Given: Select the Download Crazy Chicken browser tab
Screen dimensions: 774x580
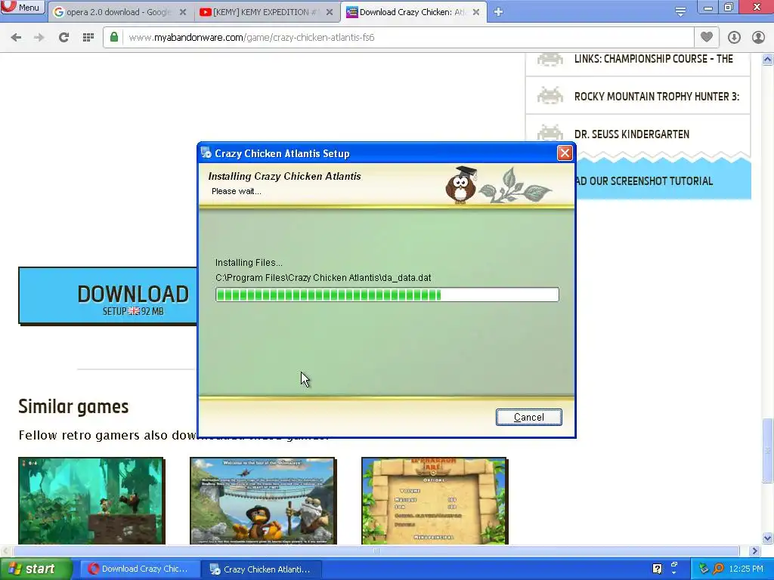Looking at the screenshot, I should (413, 12).
